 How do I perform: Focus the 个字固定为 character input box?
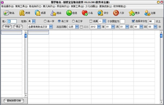[x=122, y=21]
